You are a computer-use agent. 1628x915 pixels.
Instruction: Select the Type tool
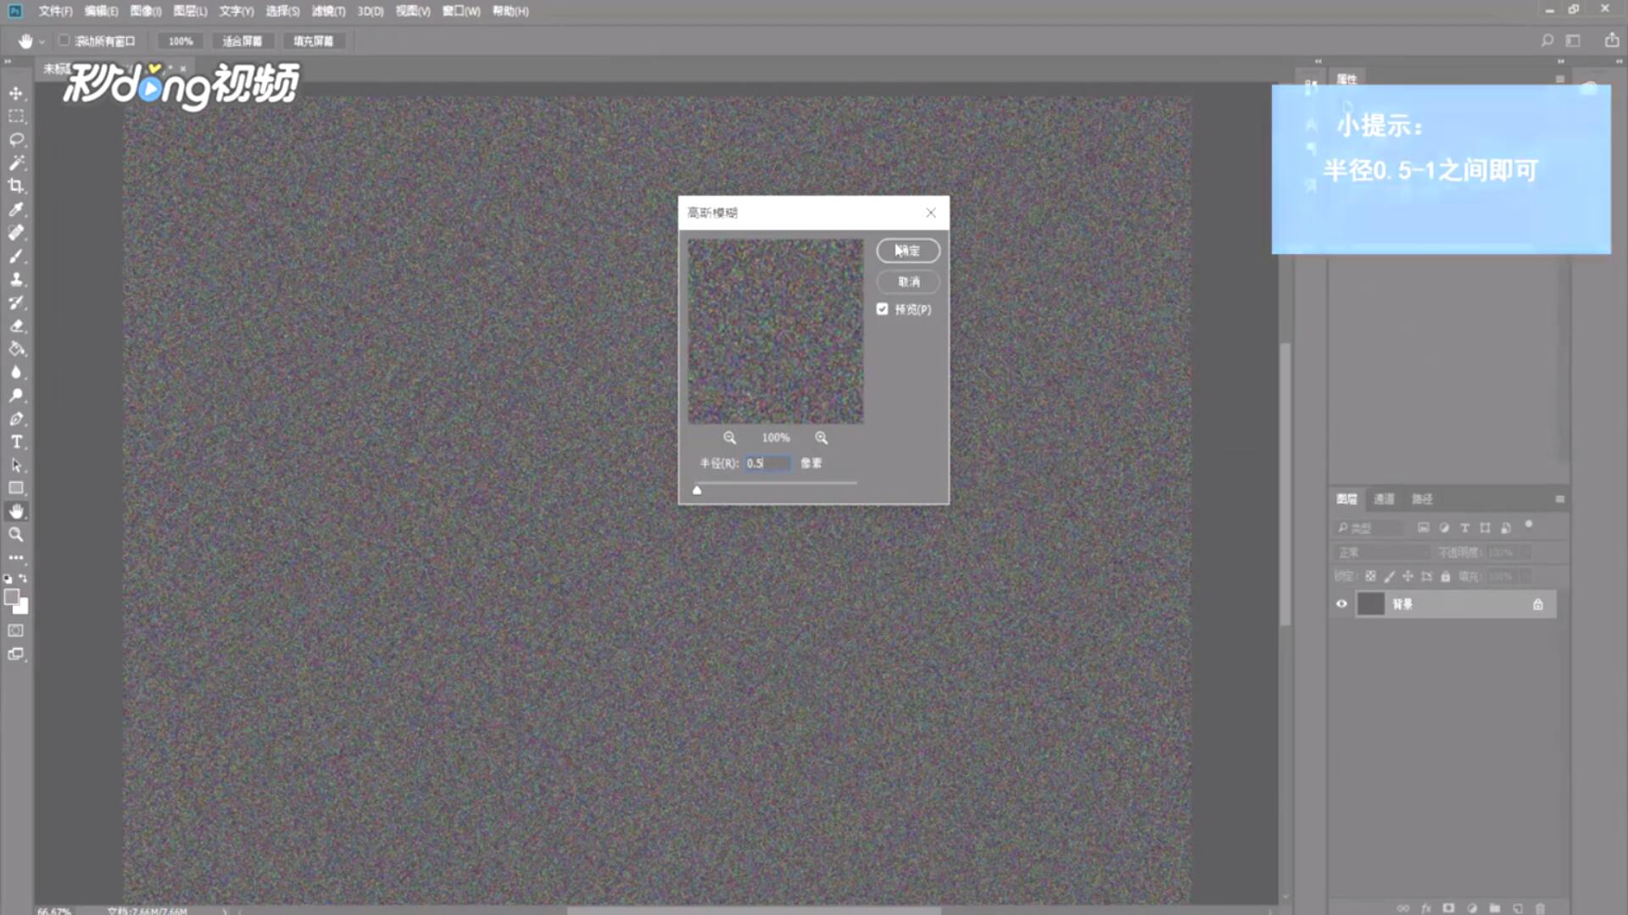(x=16, y=441)
